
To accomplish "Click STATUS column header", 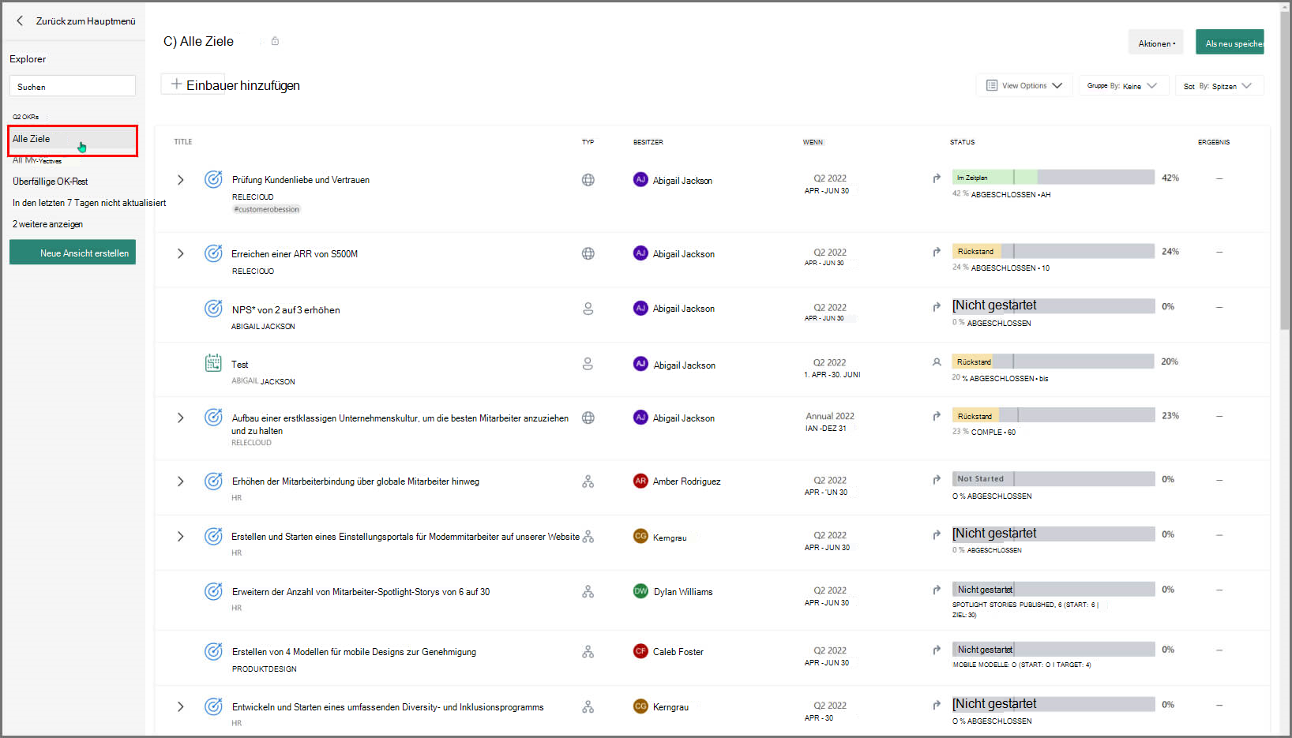I will [962, 142].
